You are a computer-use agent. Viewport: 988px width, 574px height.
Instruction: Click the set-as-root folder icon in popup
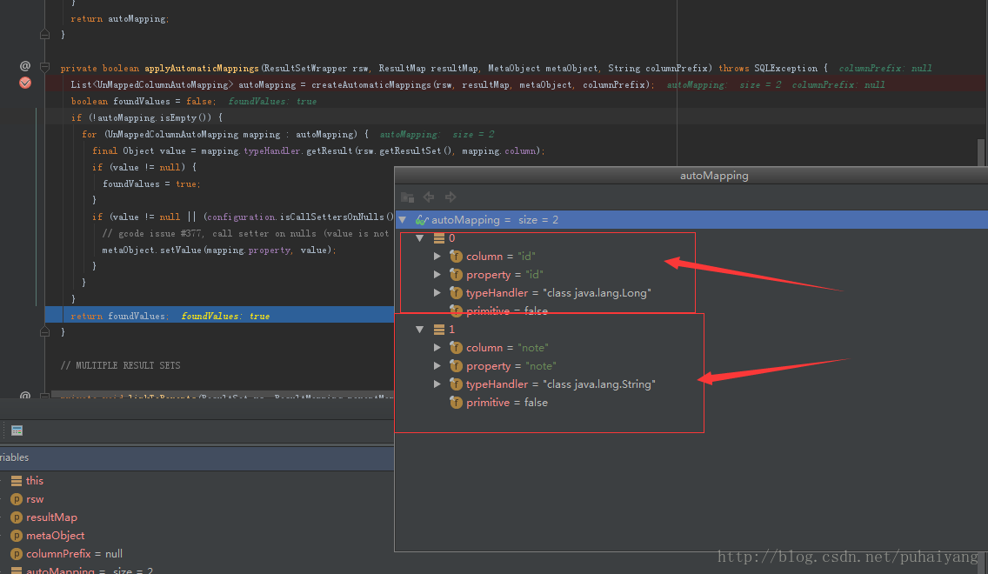click(x=407, y=197)
